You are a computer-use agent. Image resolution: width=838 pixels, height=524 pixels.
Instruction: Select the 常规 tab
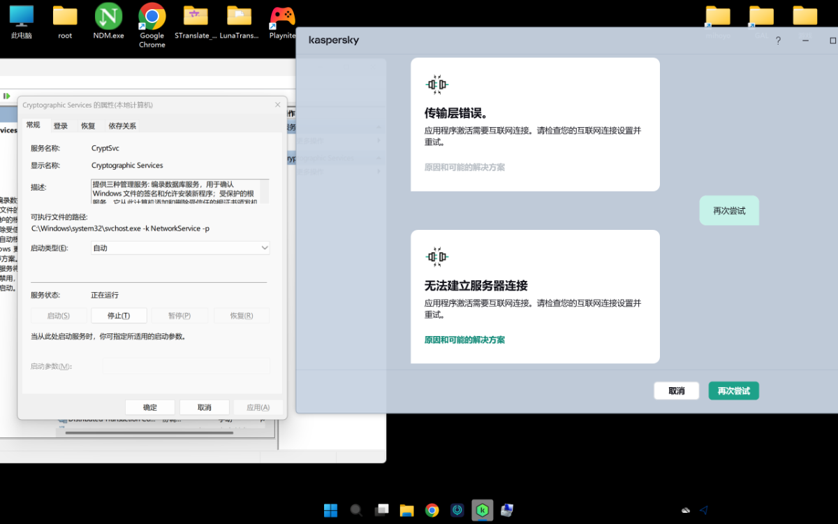(x=34, y=125)
